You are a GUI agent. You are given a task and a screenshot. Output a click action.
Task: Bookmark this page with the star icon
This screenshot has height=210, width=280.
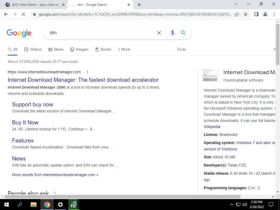click(x=246, y=14)
